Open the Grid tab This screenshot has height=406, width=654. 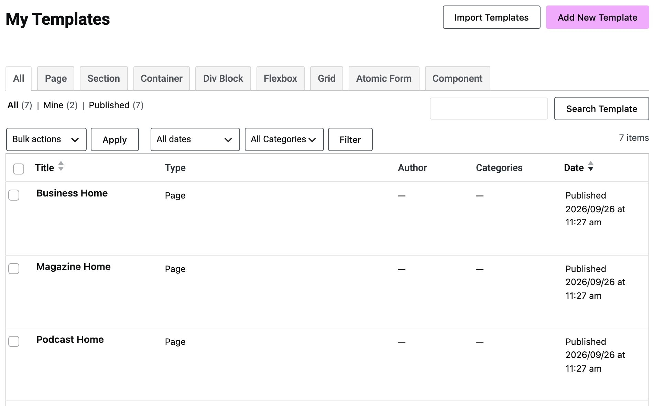327,78
